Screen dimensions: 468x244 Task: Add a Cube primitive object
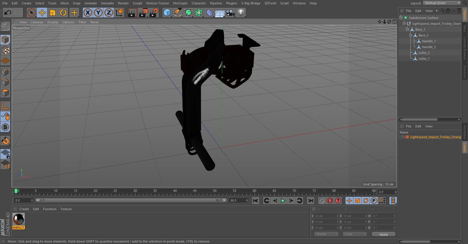click(167, 13)
